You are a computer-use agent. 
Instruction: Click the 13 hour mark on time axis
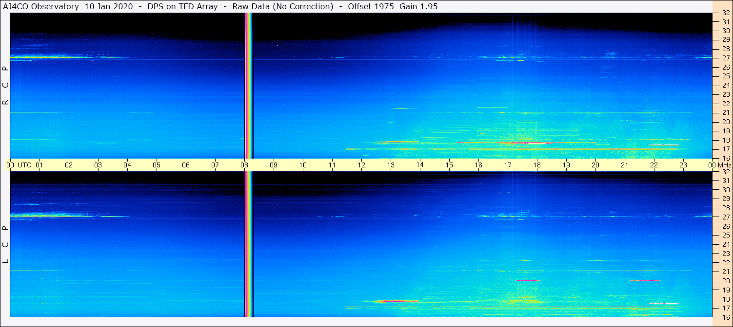pos(391,165)
